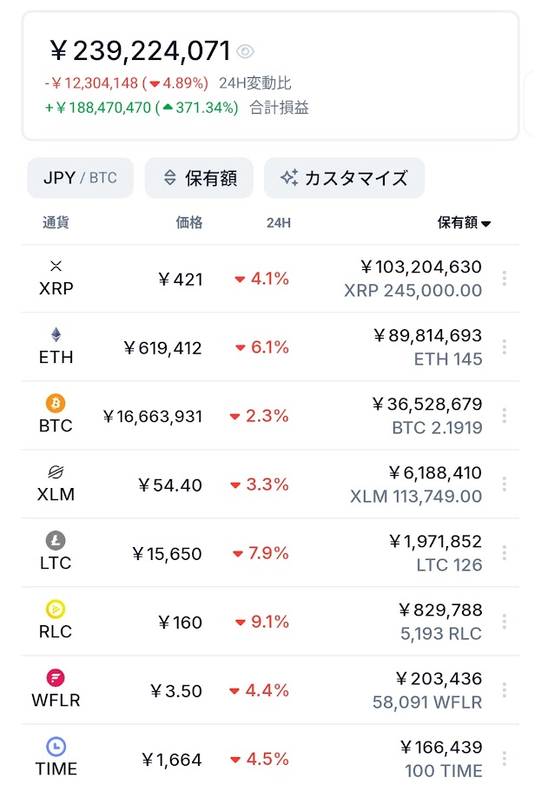Click the XRP coin icon
Image resolution: width=541 pixels, height=791 pixels.
pyautogui.click(x=56, y=266)
